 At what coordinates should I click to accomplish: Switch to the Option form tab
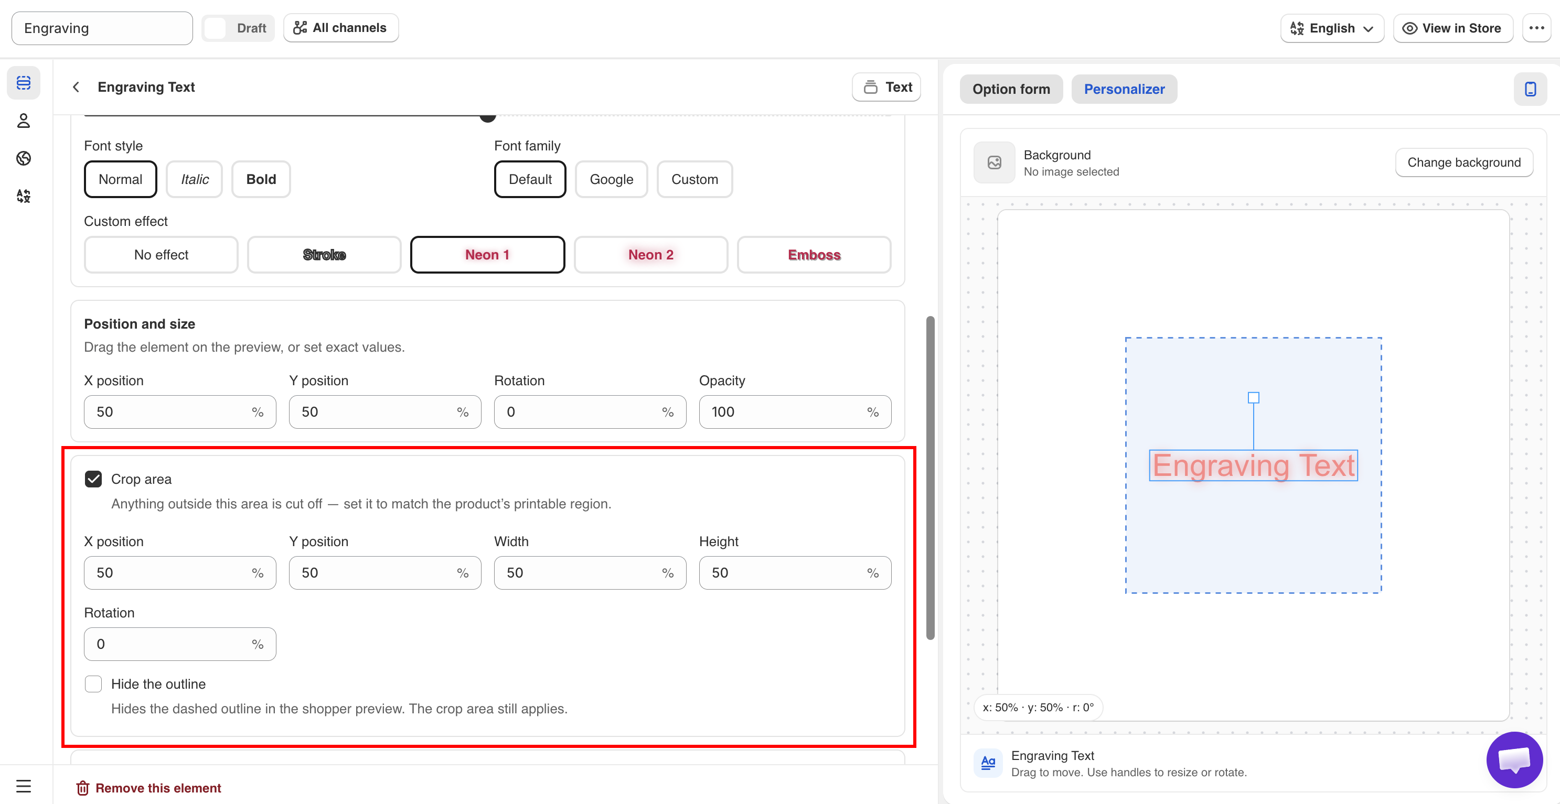(1011, 89)
